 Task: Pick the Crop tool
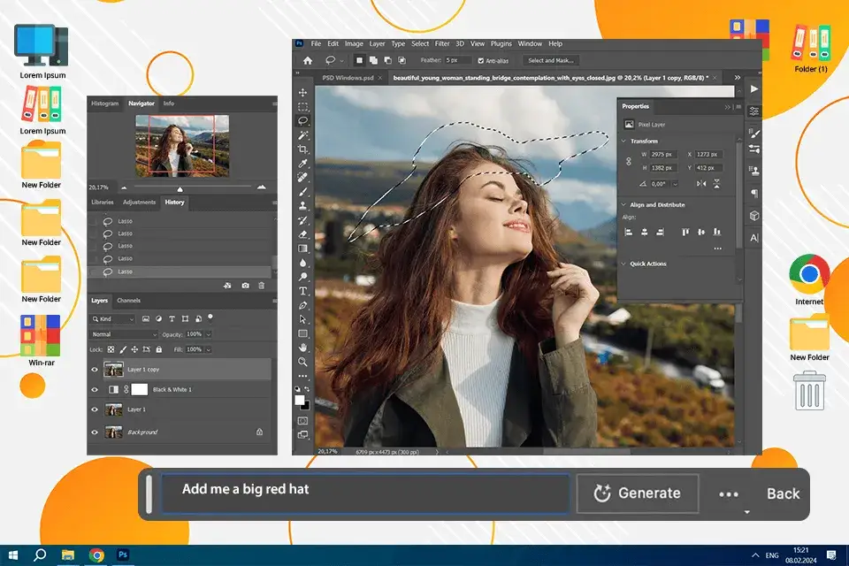click(x=303, y=149)
